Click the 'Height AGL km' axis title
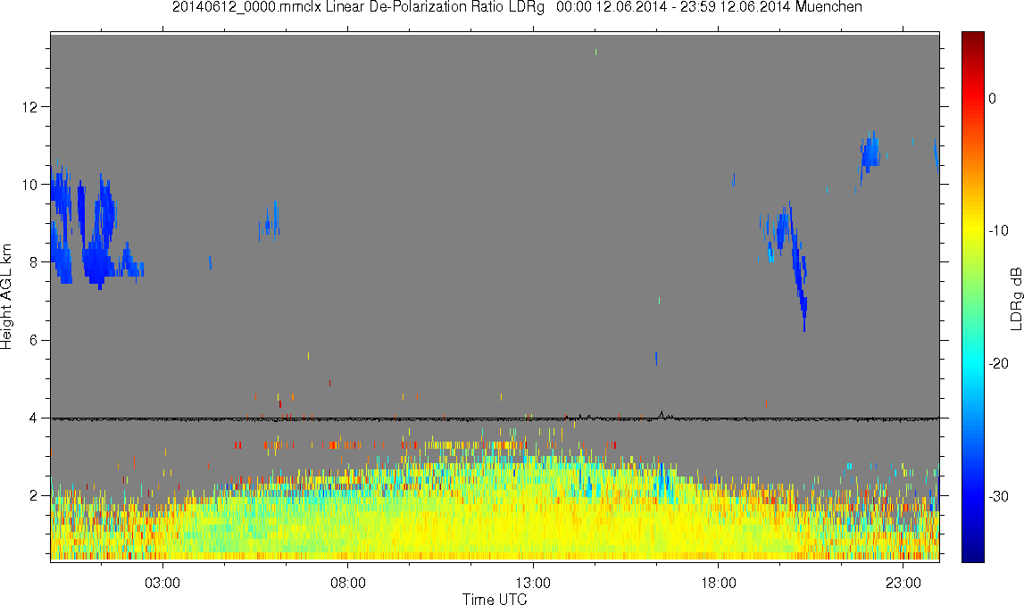Image resolution: width=1024 pixels, height=605 pixels. tap(6, 297)
